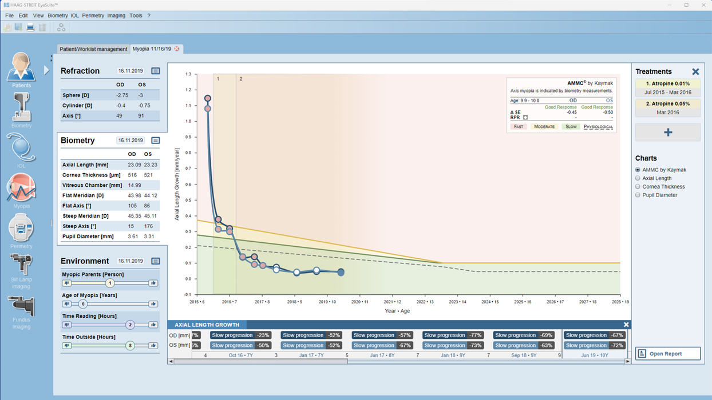Click the Open Report button

click(667, 354)
